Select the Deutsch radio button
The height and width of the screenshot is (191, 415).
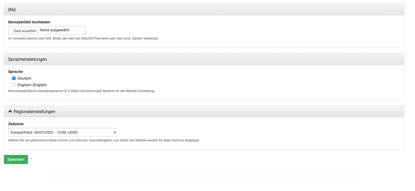(14, 78)
